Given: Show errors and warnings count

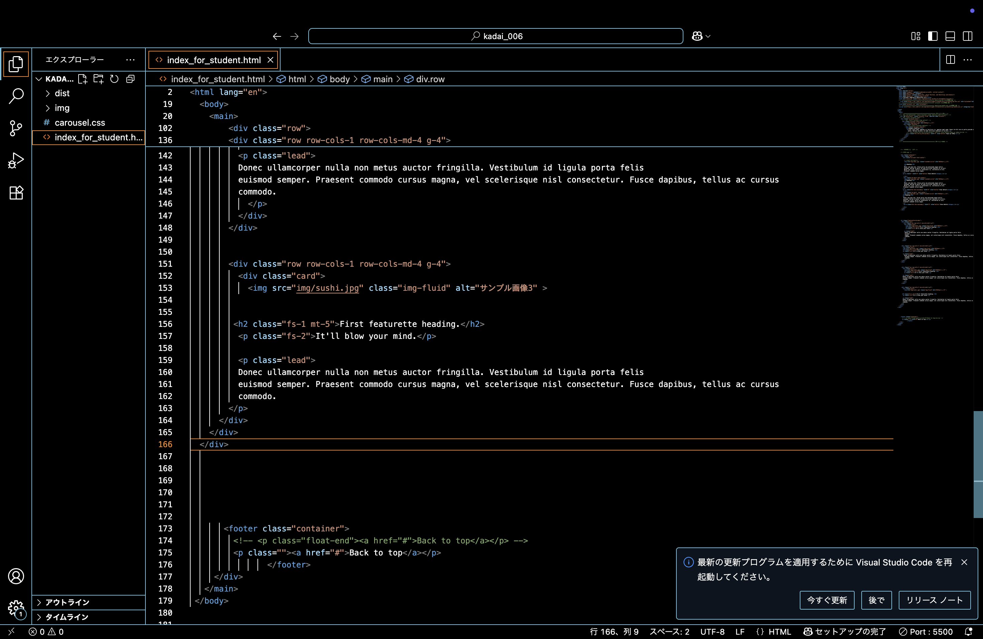Looking at the screenshot, I should (46, 632).
